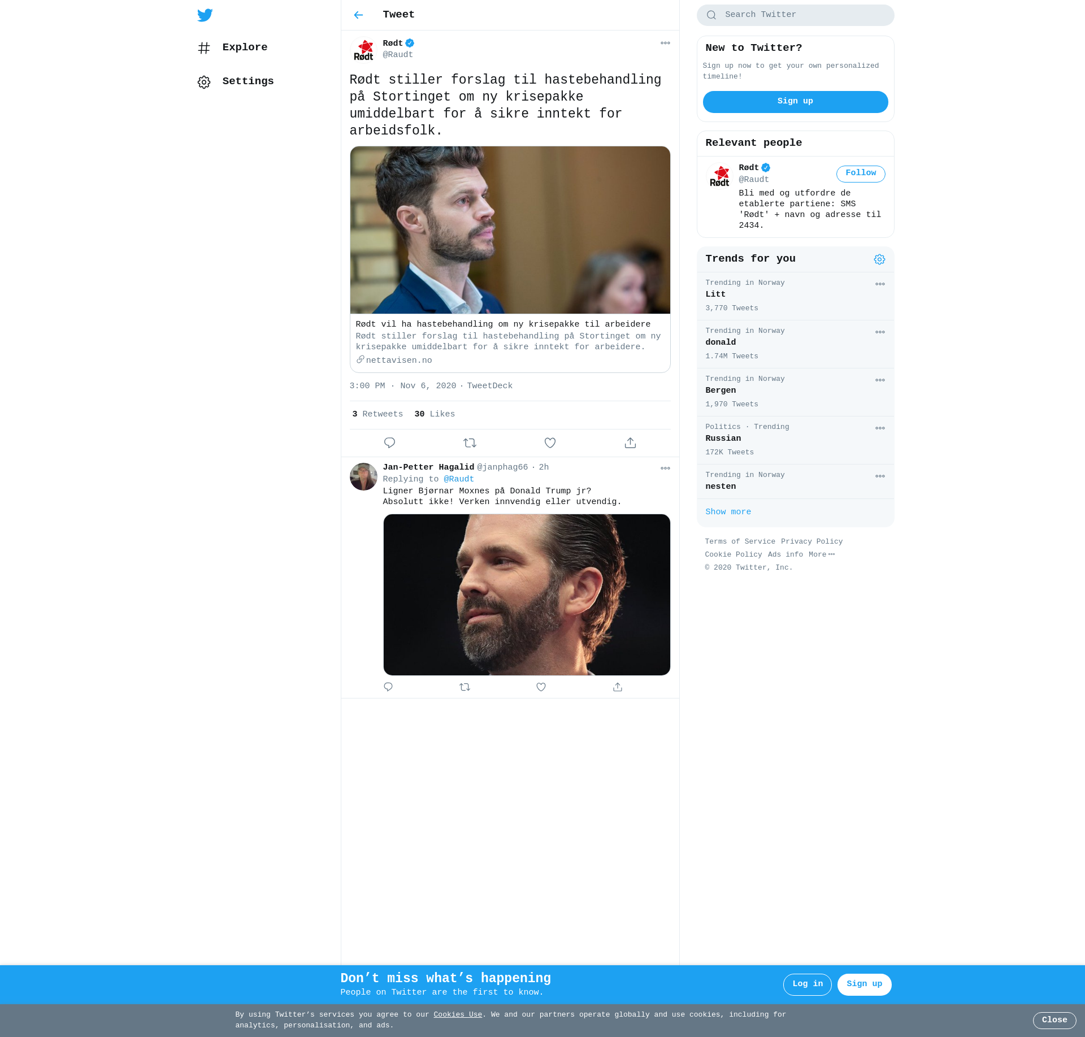Open options for the nesten trend

pos(880,476)
